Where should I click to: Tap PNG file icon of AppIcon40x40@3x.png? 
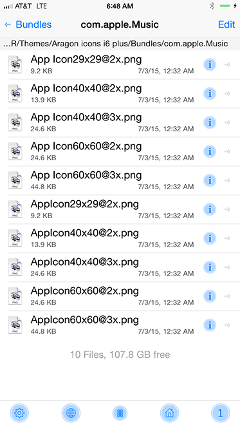pos(15,267)
